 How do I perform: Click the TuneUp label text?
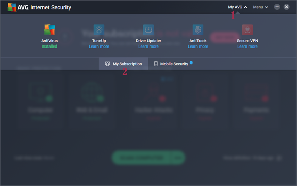click(x=99, y=41)
